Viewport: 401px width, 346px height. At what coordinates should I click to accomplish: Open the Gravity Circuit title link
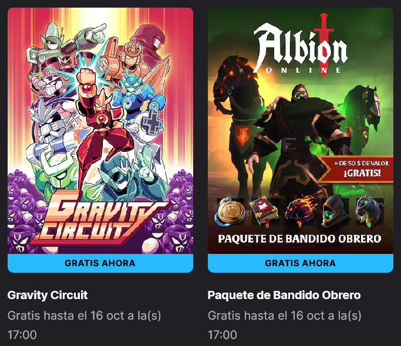tap(48, 295)
